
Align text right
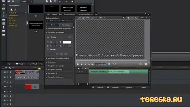pos(65,54)
